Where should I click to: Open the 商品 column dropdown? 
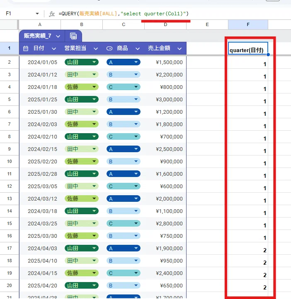pos(138,49)
